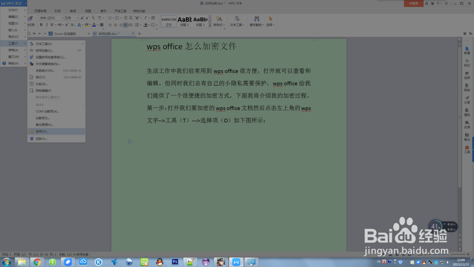Apply the 标题 2 heading style

[x=200, y=21]
